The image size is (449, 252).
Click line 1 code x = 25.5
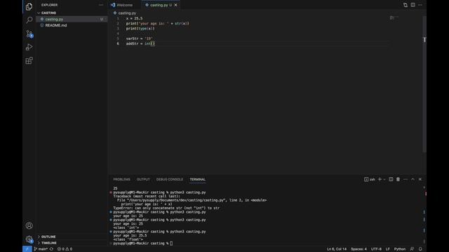click(x=134, y=18)
